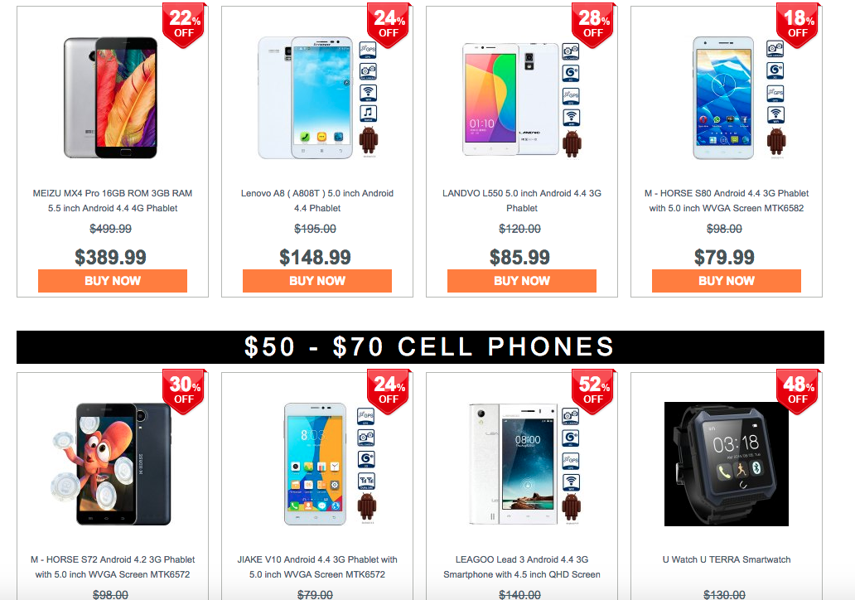
Task: Open LANDVO L550 5.0 inch product link
Action: coord(522,201)
